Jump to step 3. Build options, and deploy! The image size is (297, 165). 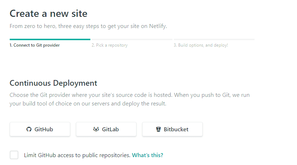(201, 45)
